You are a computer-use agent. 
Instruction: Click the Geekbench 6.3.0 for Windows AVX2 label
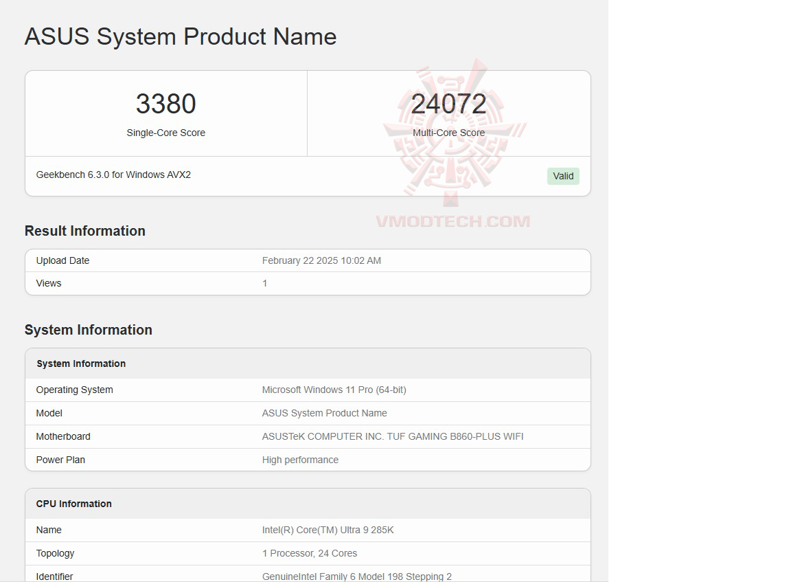coord(114,175)
